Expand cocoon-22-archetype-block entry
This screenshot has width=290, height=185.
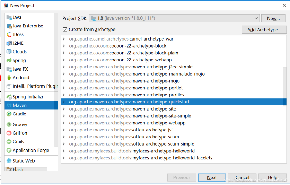tap(64, 46)
